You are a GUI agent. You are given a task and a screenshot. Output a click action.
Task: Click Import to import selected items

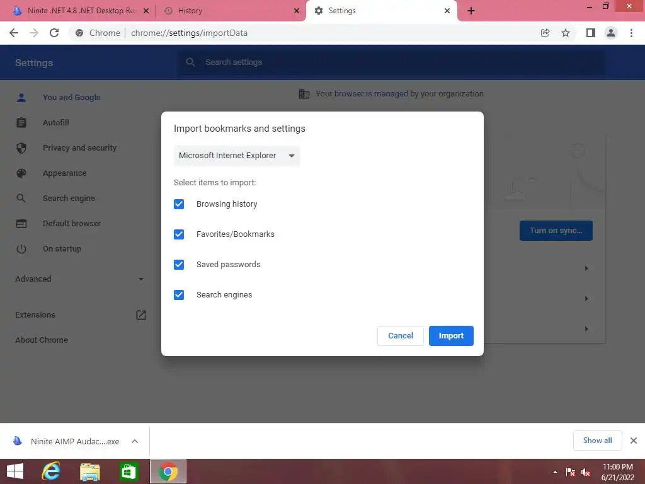pyautogui.click(x=451, y=336)
